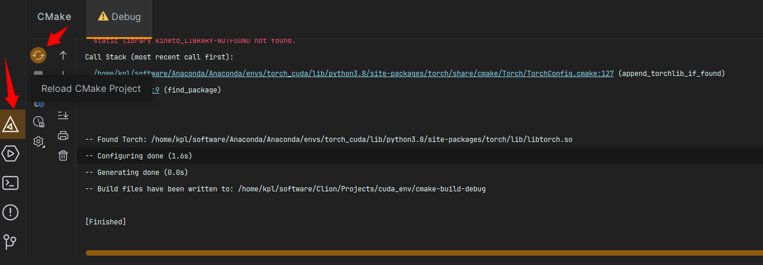Jump up the stack trace with up arrow

click(x=63, y=55)
